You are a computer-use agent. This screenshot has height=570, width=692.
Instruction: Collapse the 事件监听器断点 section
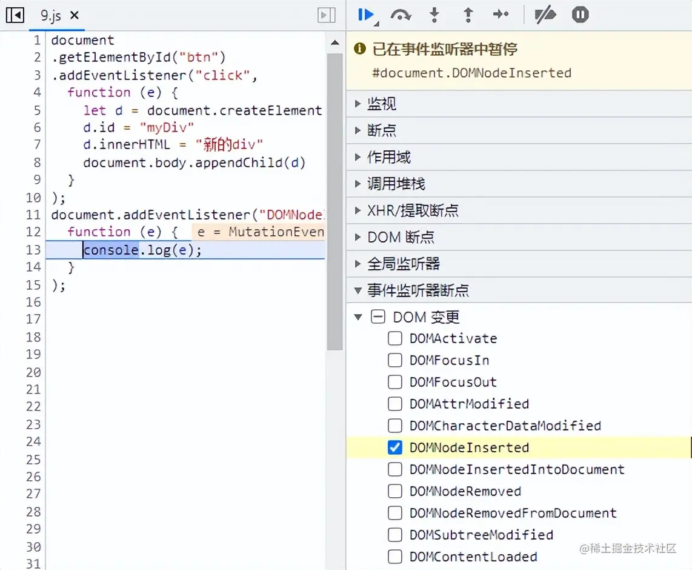519,290
